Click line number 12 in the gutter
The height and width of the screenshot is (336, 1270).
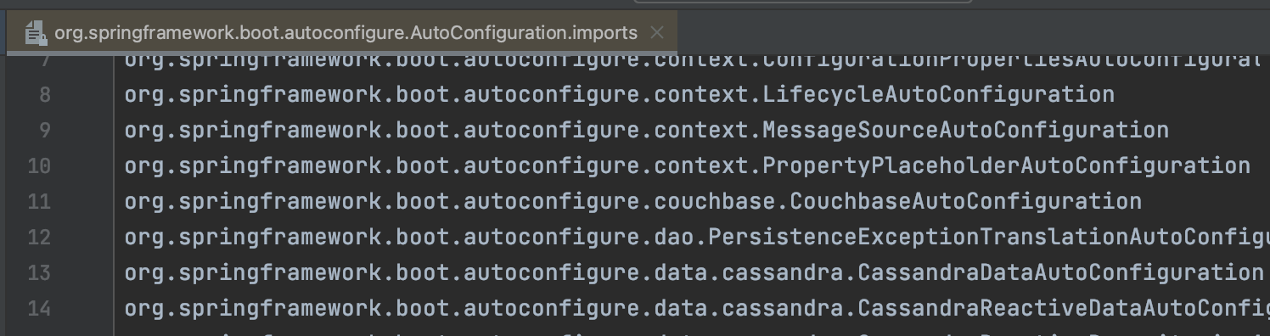(x=39, y=237)
